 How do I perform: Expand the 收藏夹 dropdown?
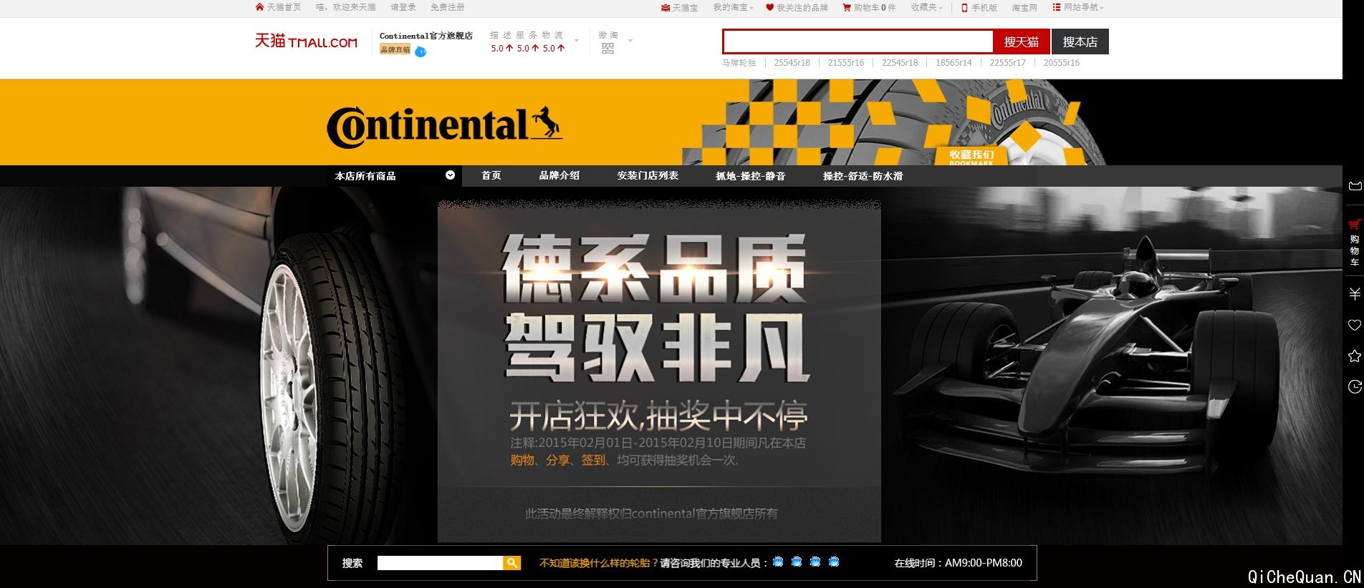click(927, 7)
